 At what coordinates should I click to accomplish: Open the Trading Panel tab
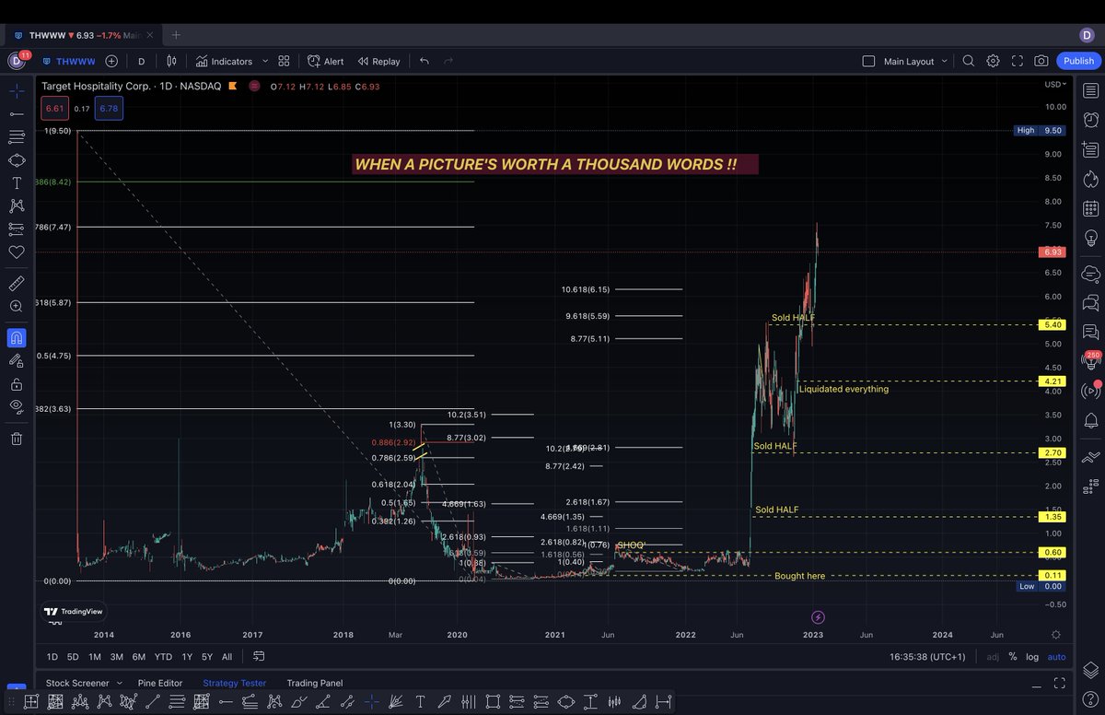(x=314, y=683)
